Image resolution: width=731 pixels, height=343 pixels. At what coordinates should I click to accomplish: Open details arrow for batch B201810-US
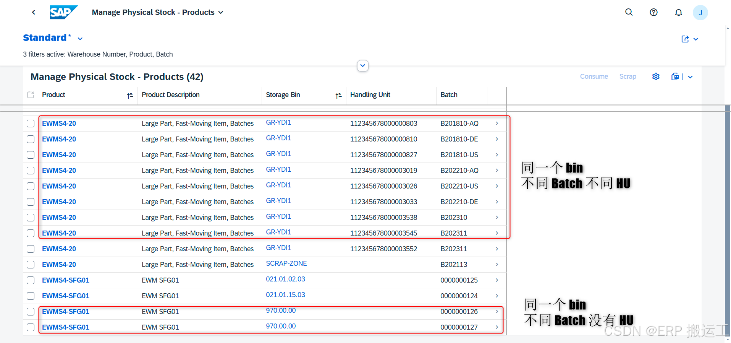[497, 154]
